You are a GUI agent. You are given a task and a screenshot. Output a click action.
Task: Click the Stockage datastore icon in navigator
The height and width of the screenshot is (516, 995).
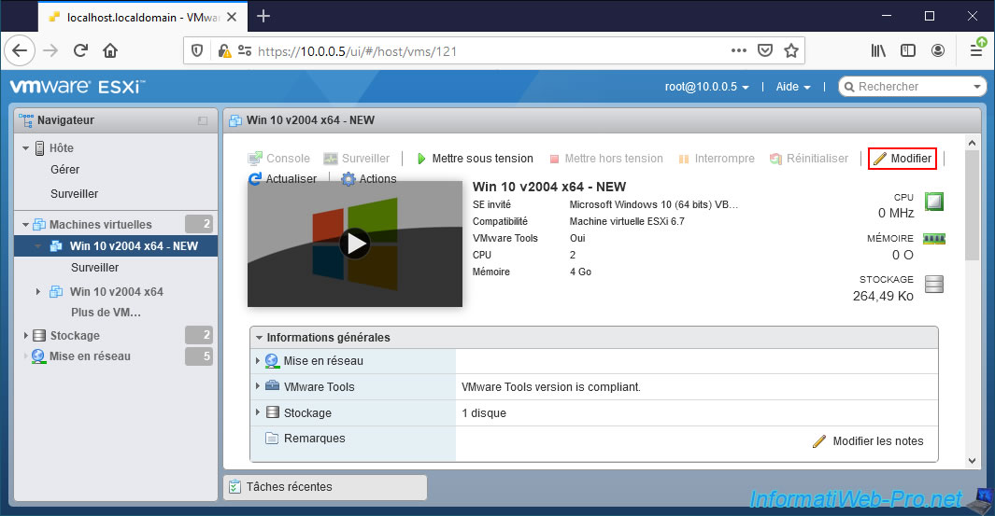point(39,335)
